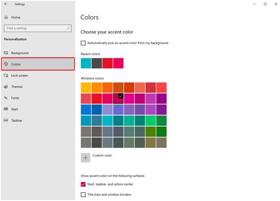This screenshot has width=280, height=201.
Task: Uncheck Start, taskbar, and action center
Action: (83, 185)
